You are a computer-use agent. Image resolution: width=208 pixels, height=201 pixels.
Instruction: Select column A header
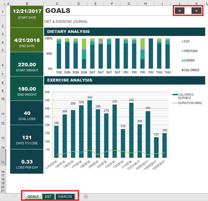tap(8, 4)
